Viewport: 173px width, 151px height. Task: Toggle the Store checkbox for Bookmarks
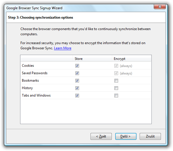click(77, 81)
